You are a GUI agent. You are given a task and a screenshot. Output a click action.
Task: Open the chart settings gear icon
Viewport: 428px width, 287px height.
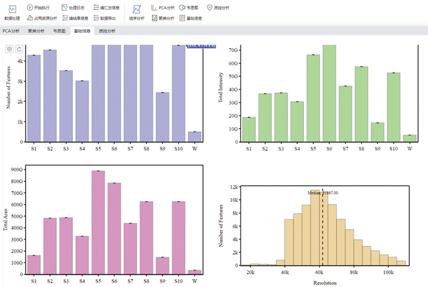pyautogui.click(x=9, y=48)
